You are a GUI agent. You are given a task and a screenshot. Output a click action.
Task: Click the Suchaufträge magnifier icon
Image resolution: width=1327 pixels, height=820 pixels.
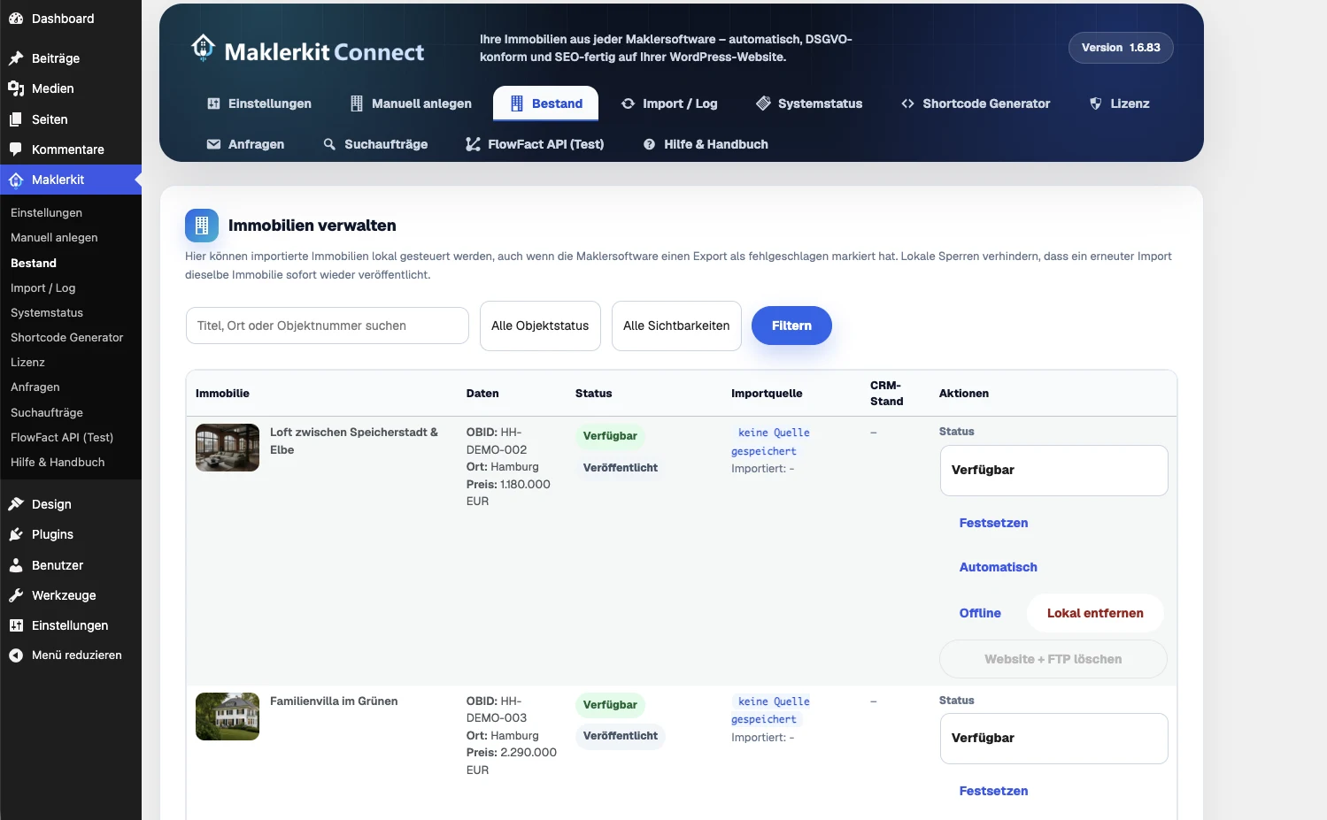[x=329, y=144]
